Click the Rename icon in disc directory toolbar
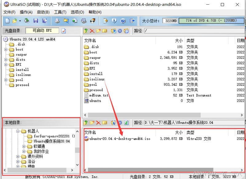The image size is (246, 179). [x=105, y=31]
